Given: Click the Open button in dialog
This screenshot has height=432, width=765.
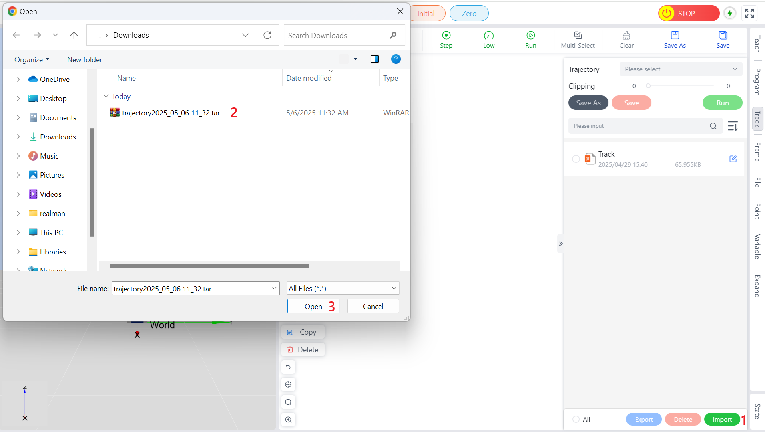Looking at the screenshot, I should (313, 306).
